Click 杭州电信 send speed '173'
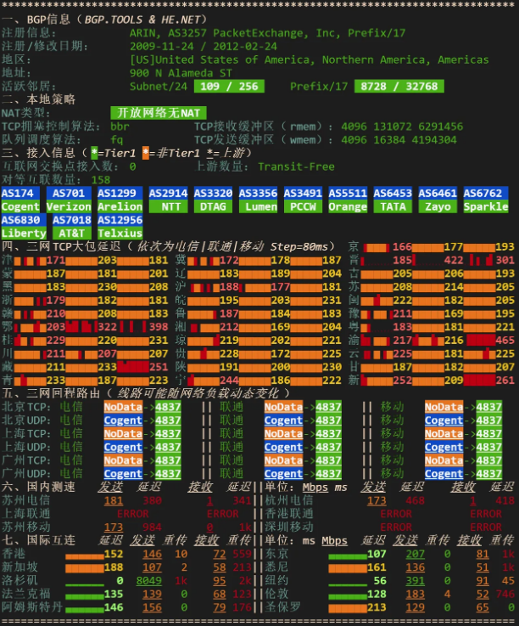Screen dimensions: 519x626 [377, 500]
